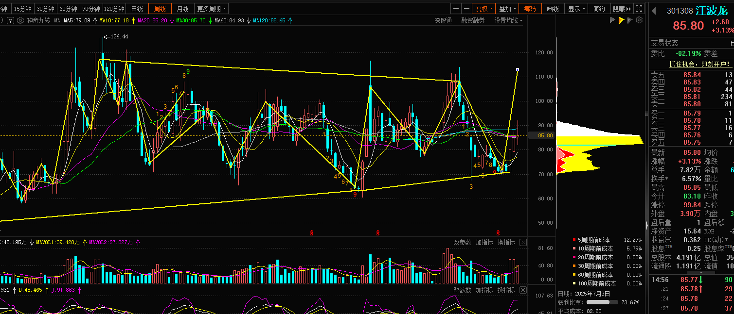Switch to 120分钟 period tab
This screenshot has width=734, height=314.
coord(115,9)
